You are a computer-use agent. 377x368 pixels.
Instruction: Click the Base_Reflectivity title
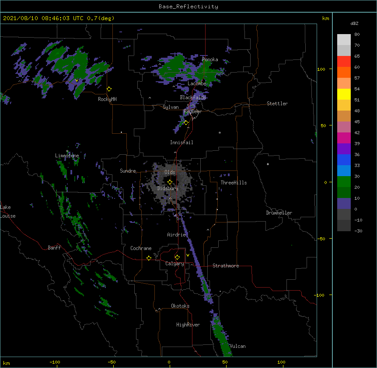188,7
